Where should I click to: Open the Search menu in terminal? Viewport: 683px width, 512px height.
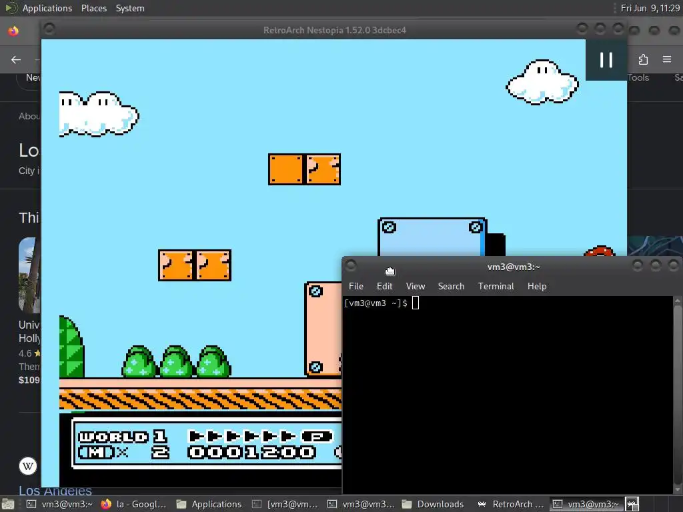[x=451, y=286]
